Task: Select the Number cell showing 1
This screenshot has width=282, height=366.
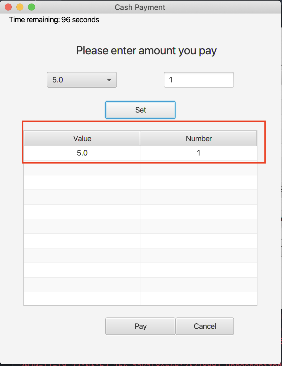Action: (199, 153)
